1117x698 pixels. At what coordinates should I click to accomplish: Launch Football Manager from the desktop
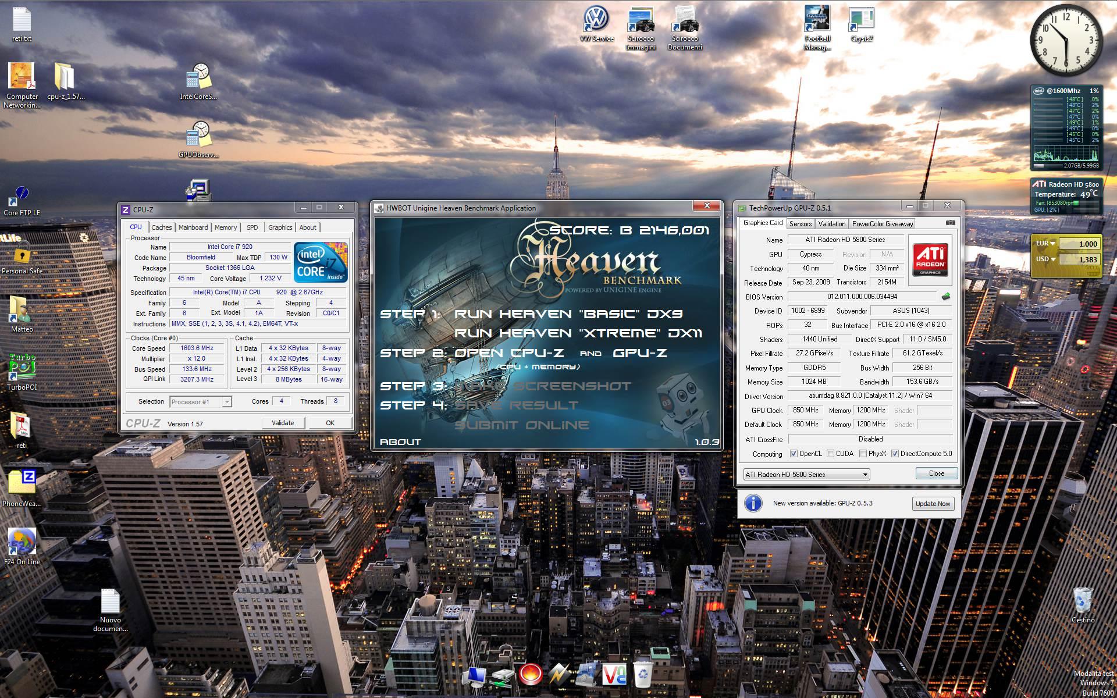[x=817, y=28]
